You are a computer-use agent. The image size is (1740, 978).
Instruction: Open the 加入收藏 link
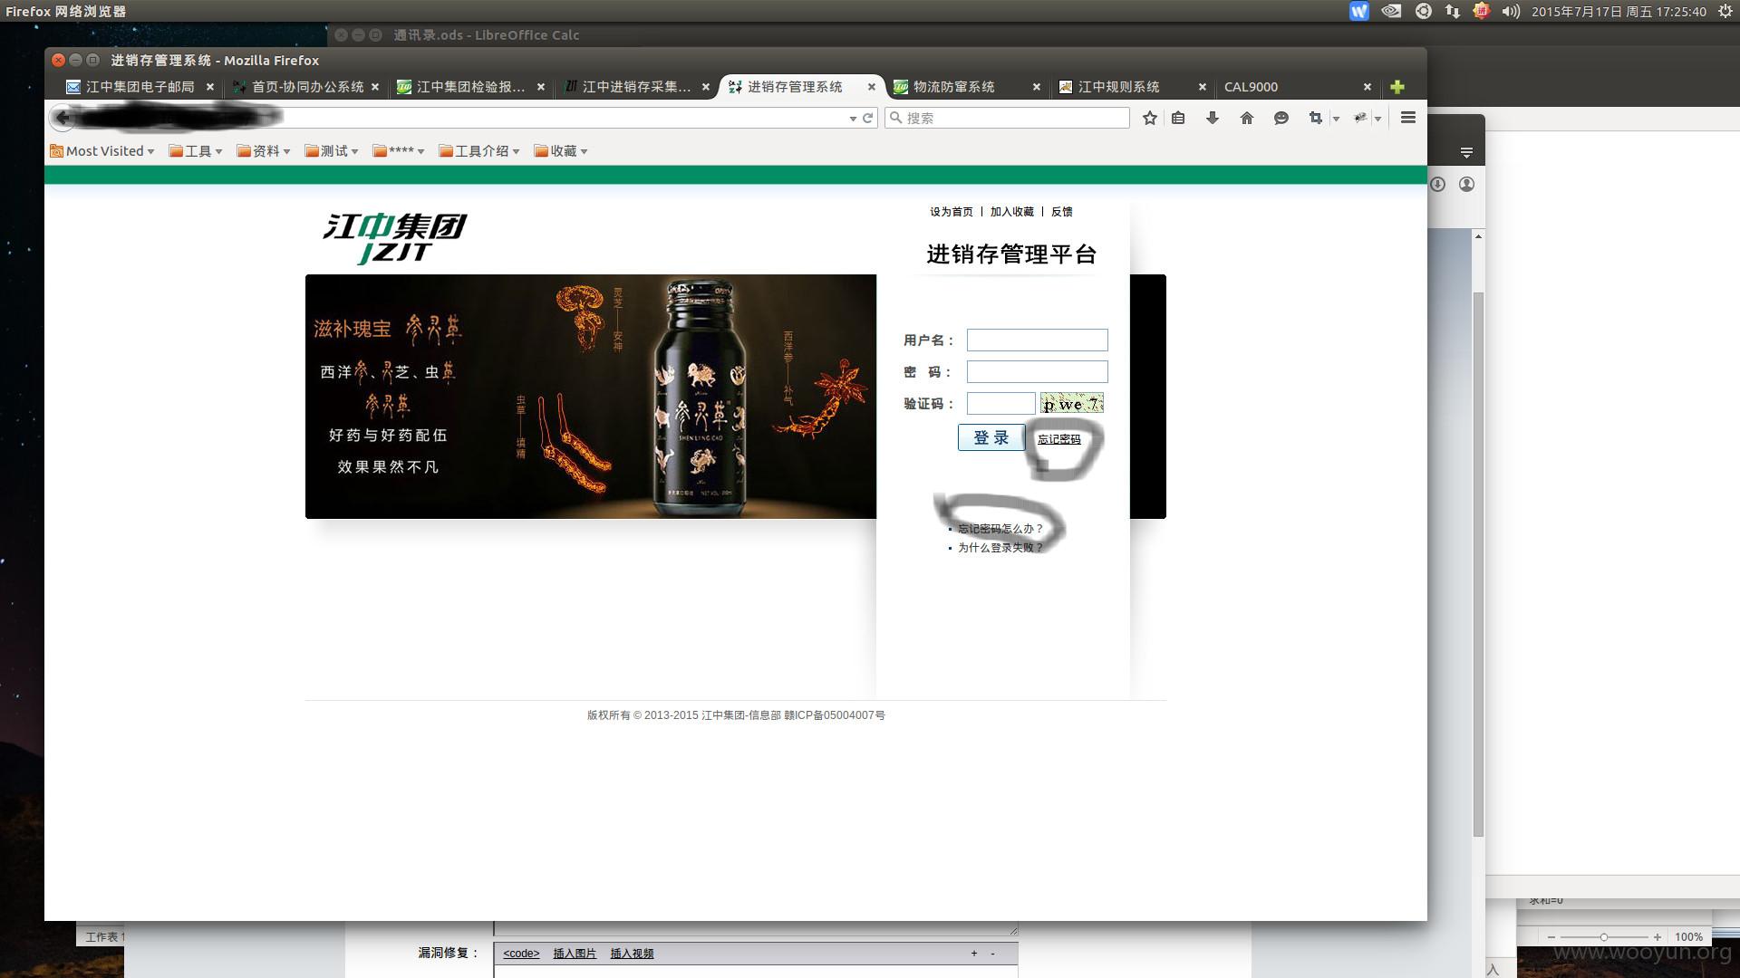coord(1011,212)
